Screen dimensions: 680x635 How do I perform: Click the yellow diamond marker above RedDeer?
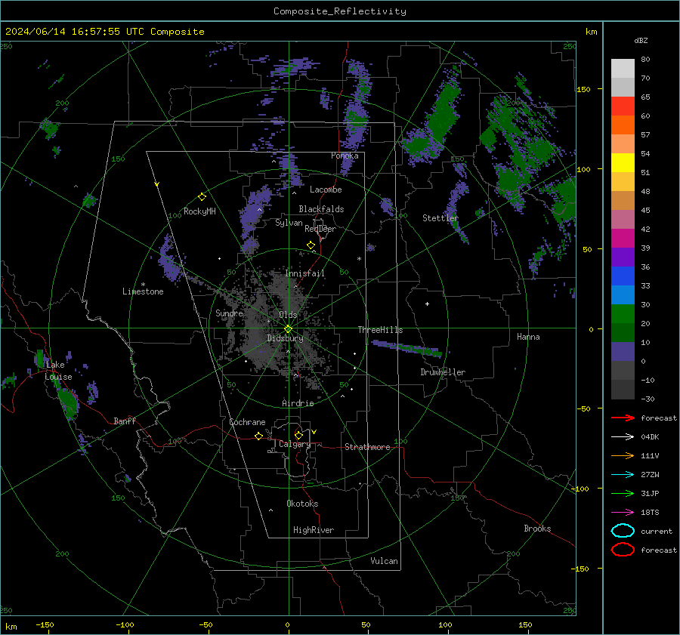pyautogui.click(x=311, y=245)
